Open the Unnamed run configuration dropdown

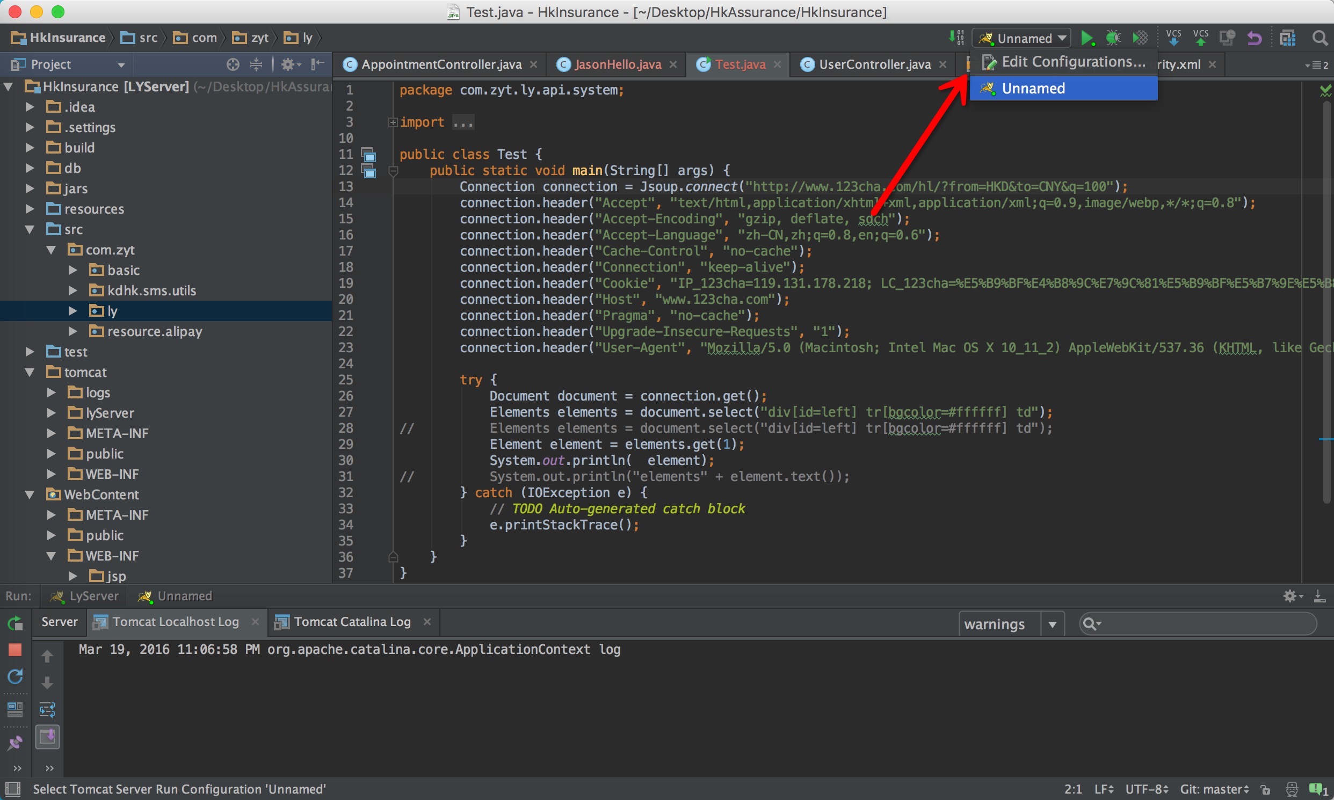(x=1021, y=38)
